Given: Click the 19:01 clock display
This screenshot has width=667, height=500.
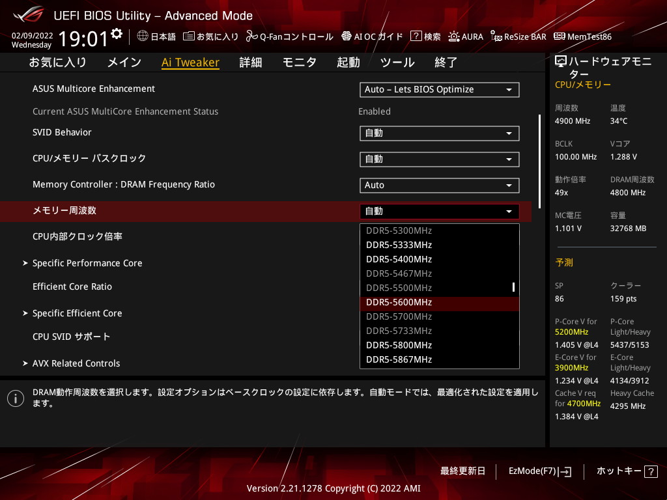Looking at the screenshot, I should click(x=83, y=38).
